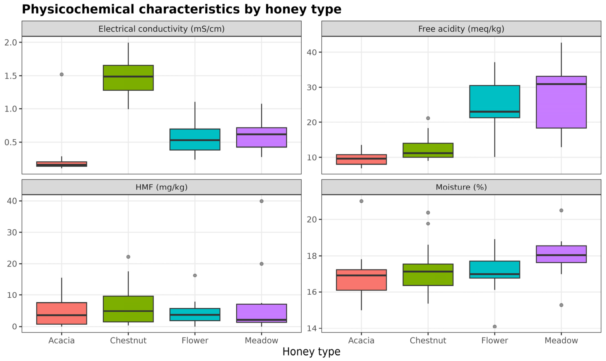Viewport: 606px width, 361px height.
Task: Click the Flower label under Moisture panel
Action: click(495, 341)
